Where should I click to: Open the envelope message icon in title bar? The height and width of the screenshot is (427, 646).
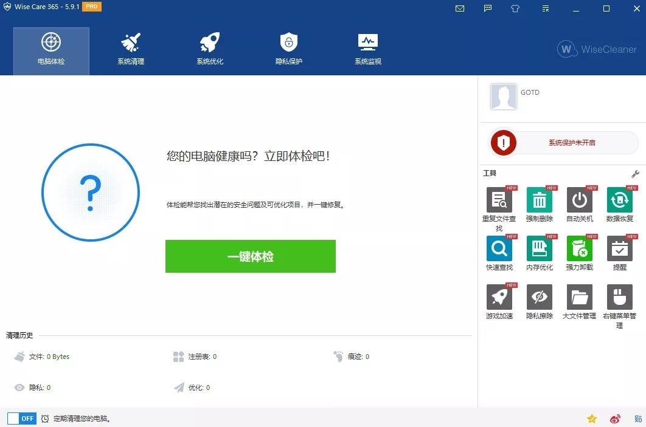(x=459, y=9)
